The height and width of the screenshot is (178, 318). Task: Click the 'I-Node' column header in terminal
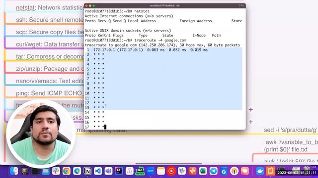[x=199, y=35]
